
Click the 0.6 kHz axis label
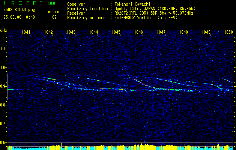coord(3,142)
